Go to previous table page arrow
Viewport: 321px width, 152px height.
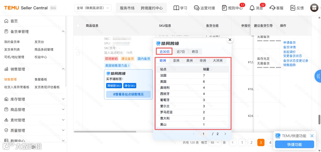coord(233,142)
